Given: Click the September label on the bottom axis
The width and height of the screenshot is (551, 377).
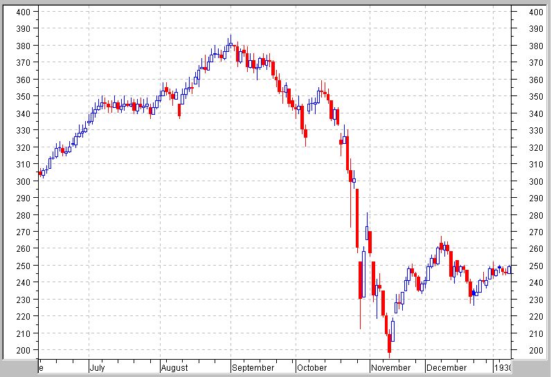Looking at the screenshot, I should (x=253, y=367).
